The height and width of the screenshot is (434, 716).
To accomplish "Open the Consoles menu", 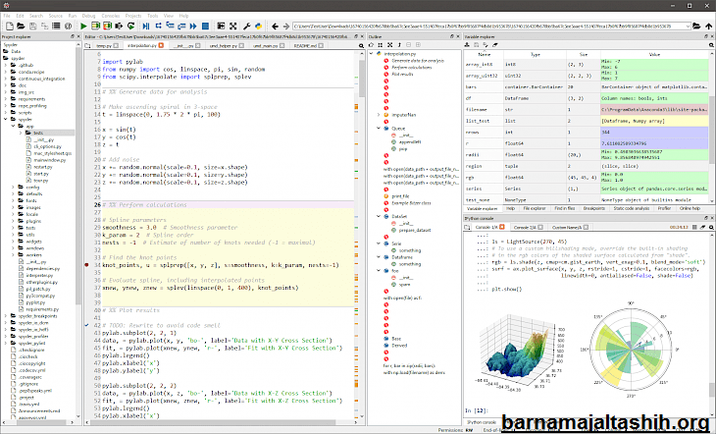I will pyautogui.click(x=111, y=16).
